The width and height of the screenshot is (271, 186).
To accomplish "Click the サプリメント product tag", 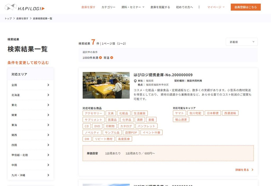I will coord(93,120).
